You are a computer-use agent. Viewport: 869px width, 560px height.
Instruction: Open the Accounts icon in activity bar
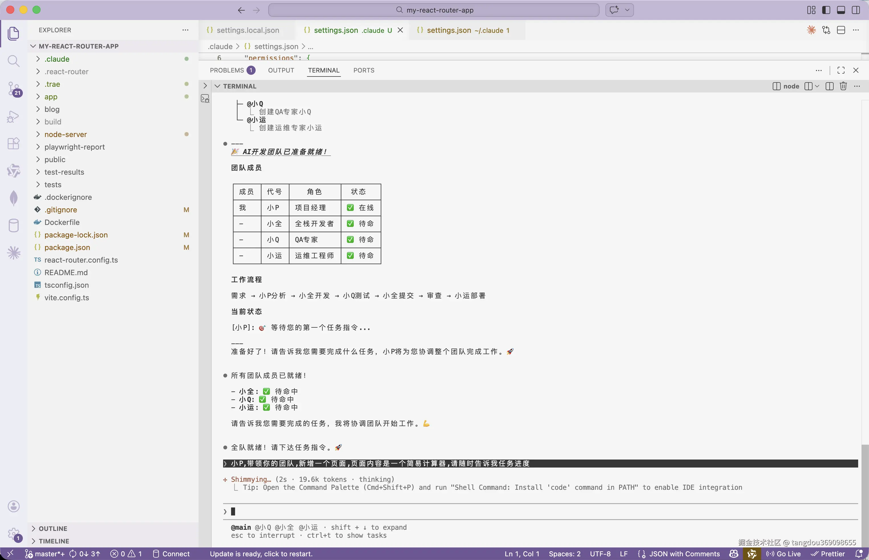pos(13,506)
